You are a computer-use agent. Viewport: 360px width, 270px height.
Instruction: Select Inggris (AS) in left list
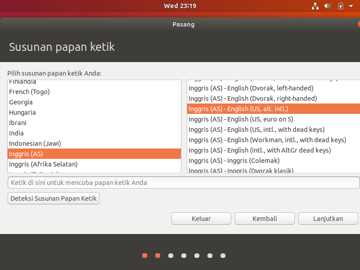94,154
